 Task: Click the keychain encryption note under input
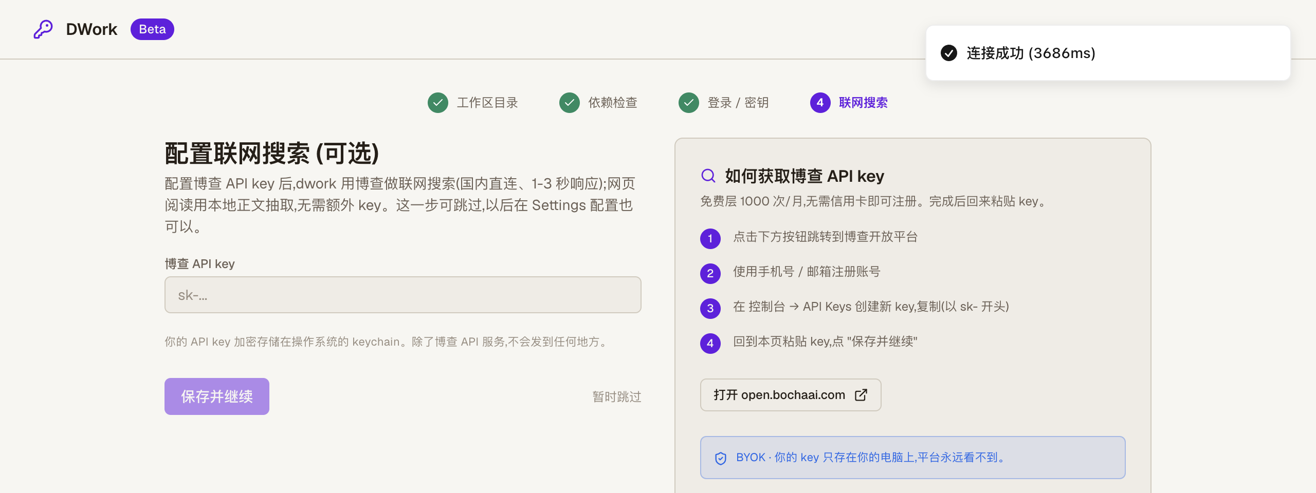[387, 342]
